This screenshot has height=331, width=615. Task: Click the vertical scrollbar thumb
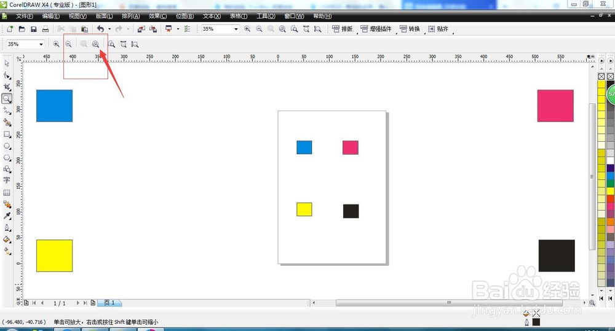pos(592,176)
